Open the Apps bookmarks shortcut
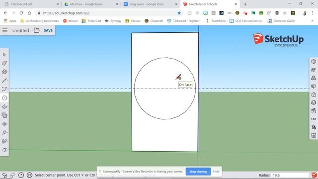The height and width of the screenshot is (179, 318). pyautogui.click(x=10, y=21)
